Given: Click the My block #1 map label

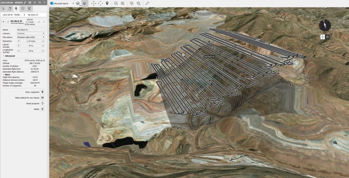Looking at the screenshot, I should (210, 57).
